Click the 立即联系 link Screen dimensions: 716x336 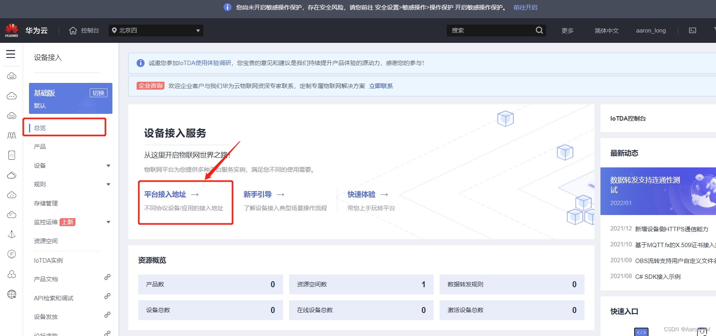coord(381,86)
